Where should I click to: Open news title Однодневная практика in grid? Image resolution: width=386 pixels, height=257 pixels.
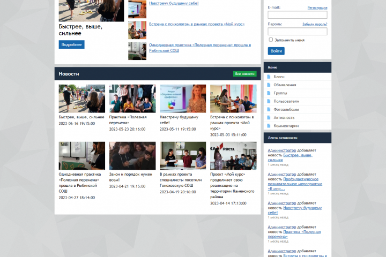coord(80,183)
